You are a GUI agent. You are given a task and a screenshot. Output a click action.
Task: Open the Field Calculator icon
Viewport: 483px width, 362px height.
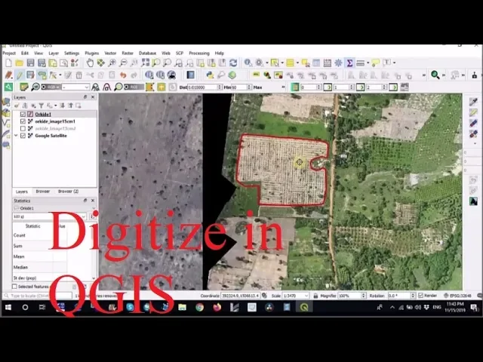(328, 63)
